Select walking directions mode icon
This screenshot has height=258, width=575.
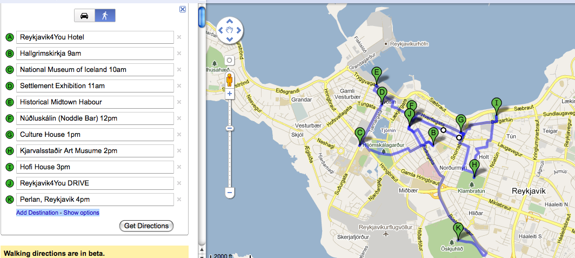[105, 16]
